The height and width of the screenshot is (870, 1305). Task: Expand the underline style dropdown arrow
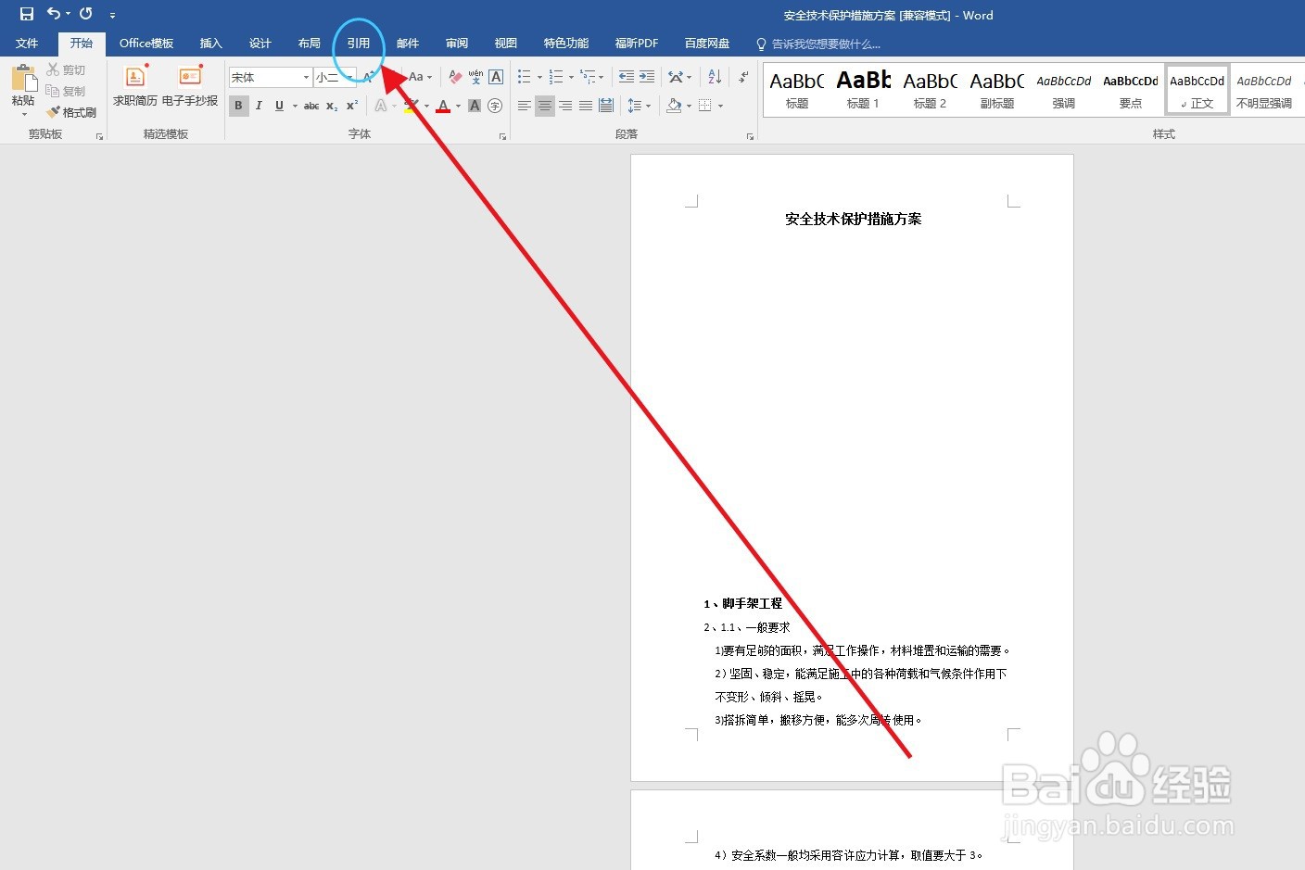click(295, 106)
